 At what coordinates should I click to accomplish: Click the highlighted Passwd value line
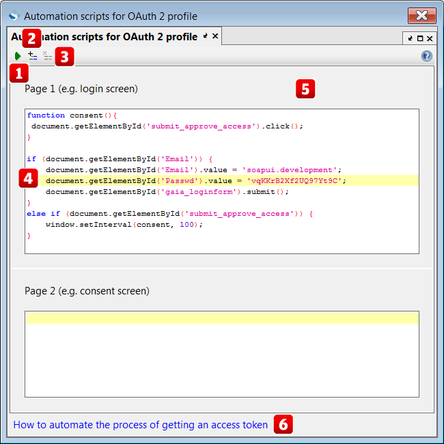(x=196, y=180)
